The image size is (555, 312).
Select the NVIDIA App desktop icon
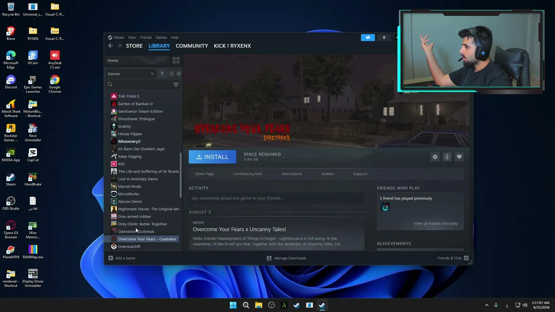[11, 155]
